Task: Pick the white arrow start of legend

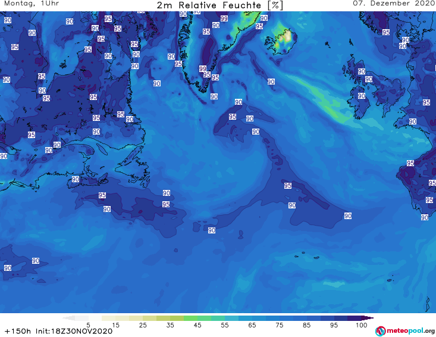Action: tap(68, 318)
